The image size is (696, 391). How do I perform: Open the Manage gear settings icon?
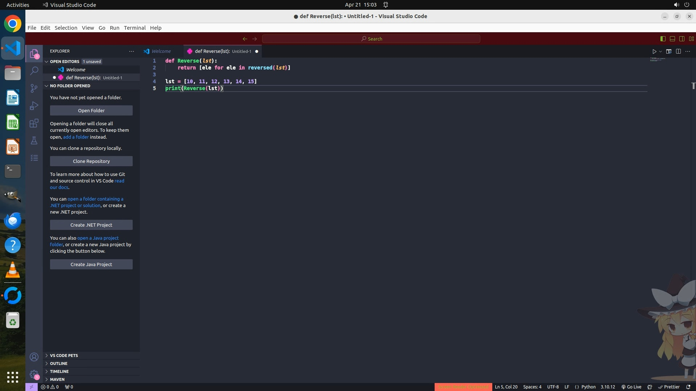click(34, 374)
